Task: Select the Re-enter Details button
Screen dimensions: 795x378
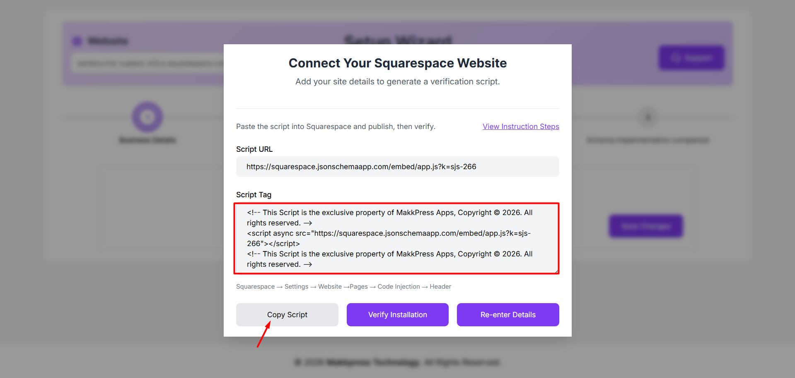Action: [508, 315]
